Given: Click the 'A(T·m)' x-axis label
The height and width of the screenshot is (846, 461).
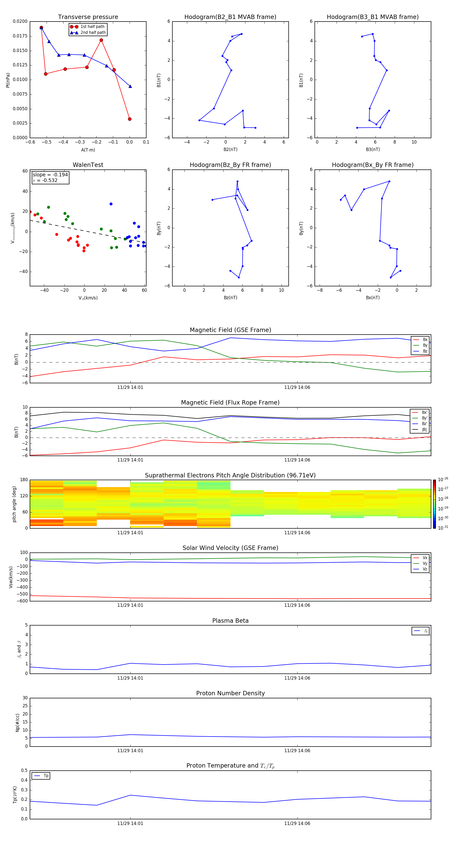Looking at the screenshot, I should pos(88,150).
